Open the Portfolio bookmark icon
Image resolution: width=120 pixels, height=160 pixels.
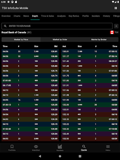[12, 147]
